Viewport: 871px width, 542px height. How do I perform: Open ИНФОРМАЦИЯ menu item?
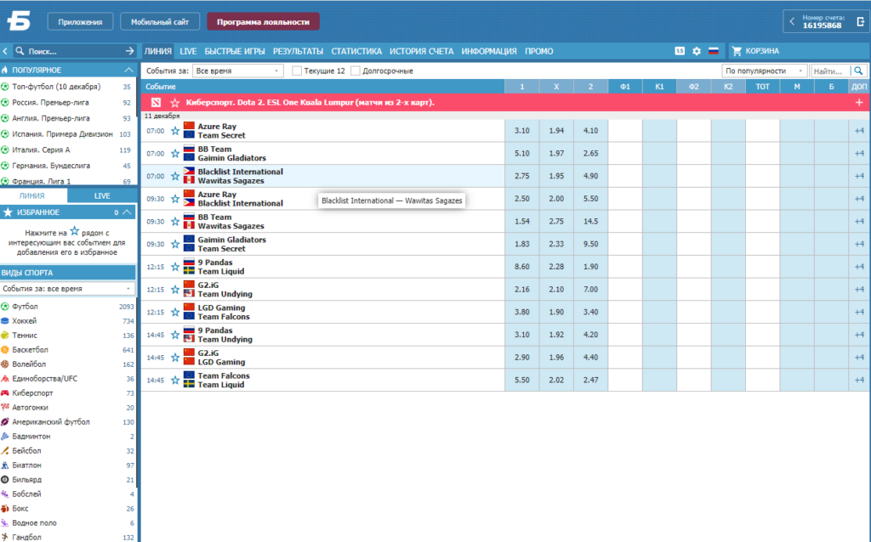click(489, 51)
